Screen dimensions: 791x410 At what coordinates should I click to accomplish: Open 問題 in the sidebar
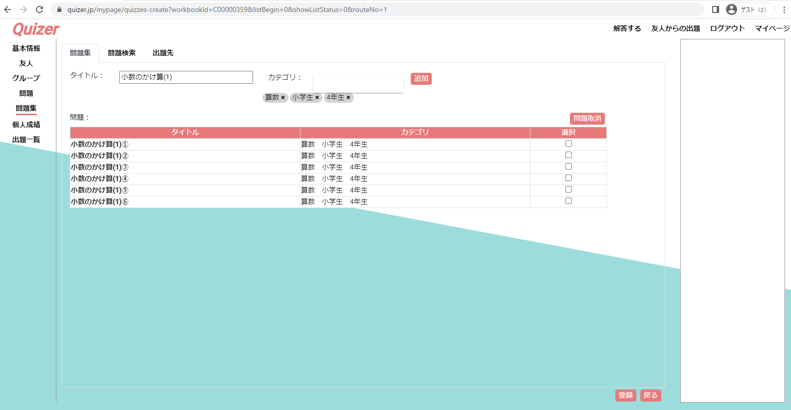[26, 93]
